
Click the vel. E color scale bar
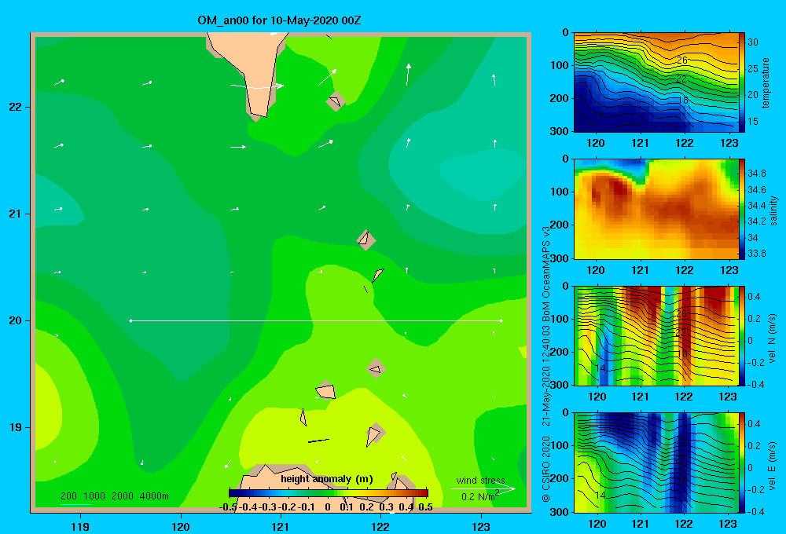point(742,463)
